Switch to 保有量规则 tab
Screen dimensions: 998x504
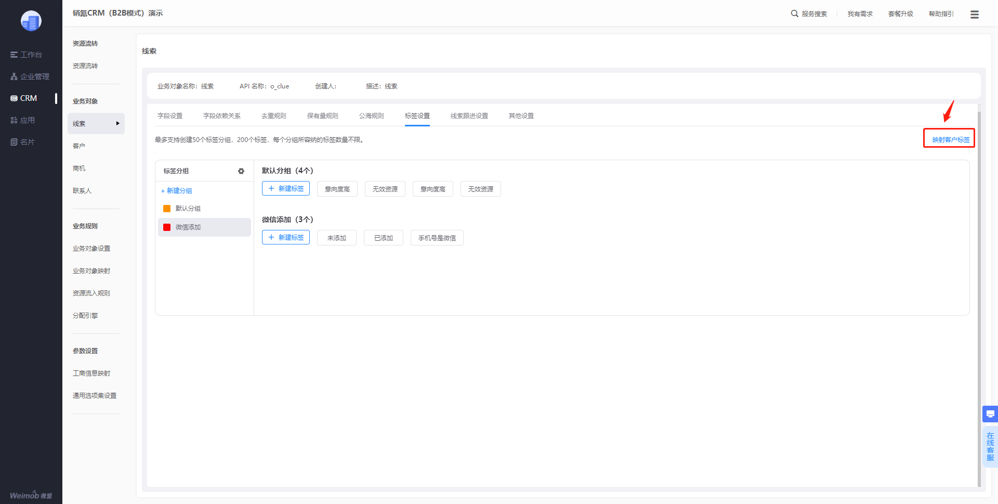[323, 116]
